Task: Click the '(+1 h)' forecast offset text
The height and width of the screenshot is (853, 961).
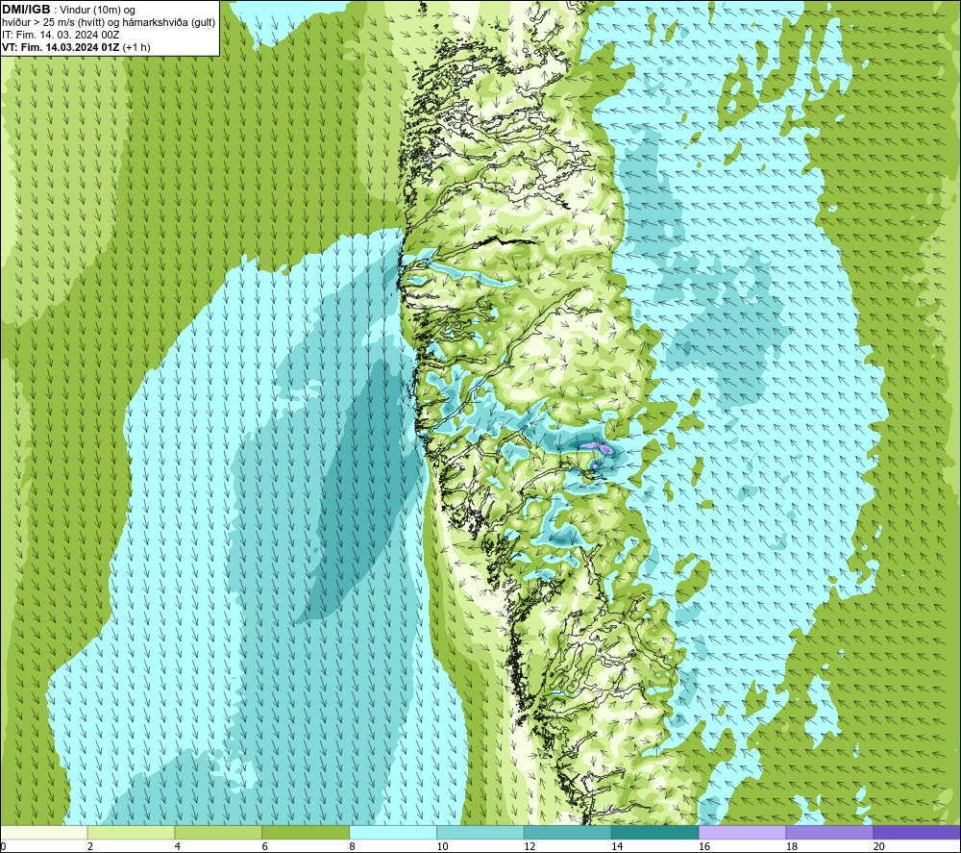Action: click(x=136, y=47)
